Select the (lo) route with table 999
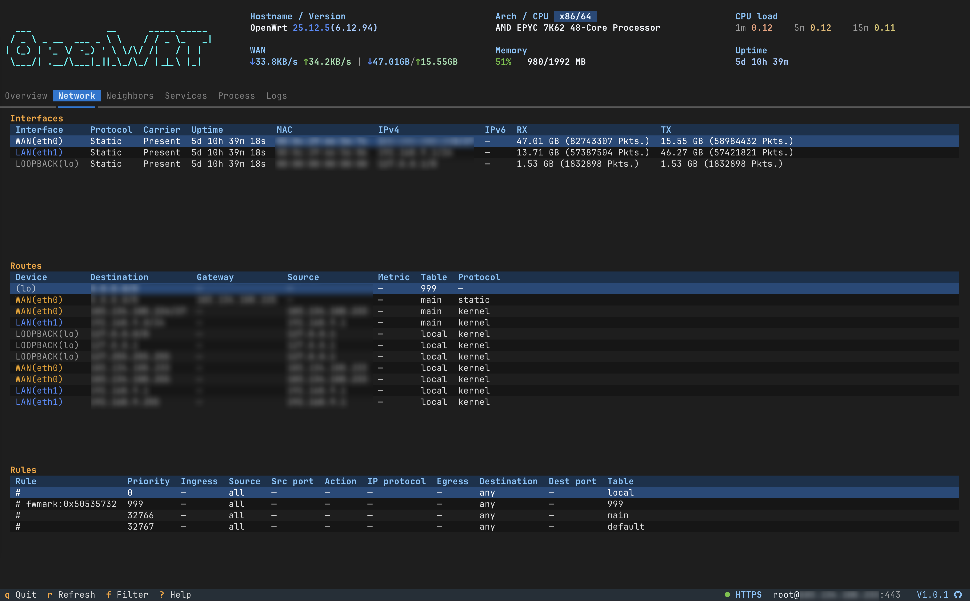The height and width of the screenshot is (601, 970). coord(485,288)
